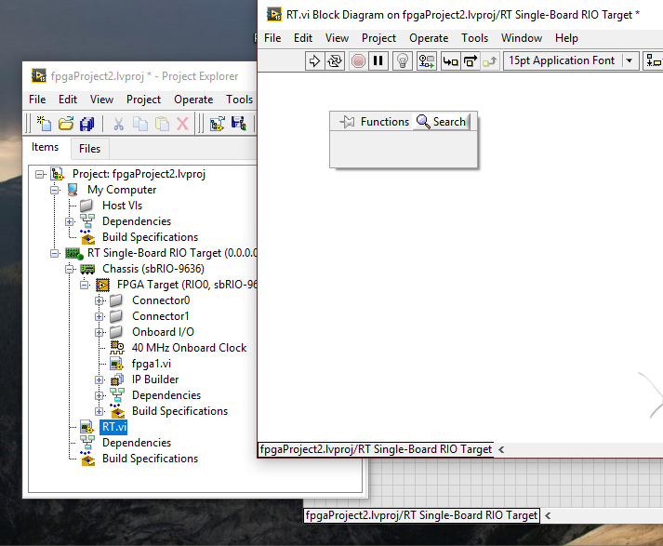Select 40 MHz Onboard Clock item
The width and height of the screenshot is (663, 546).
189,348
